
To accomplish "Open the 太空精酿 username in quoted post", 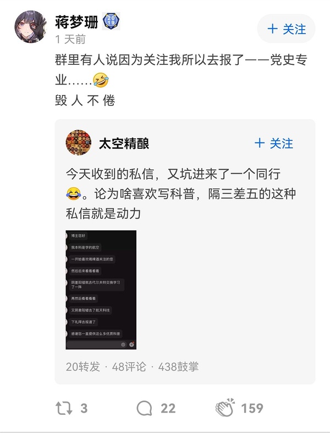I will pyautogui.click(x=124, y=143).
